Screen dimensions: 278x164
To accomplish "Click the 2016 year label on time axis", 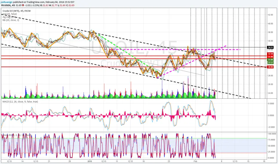I will point(90,161).
